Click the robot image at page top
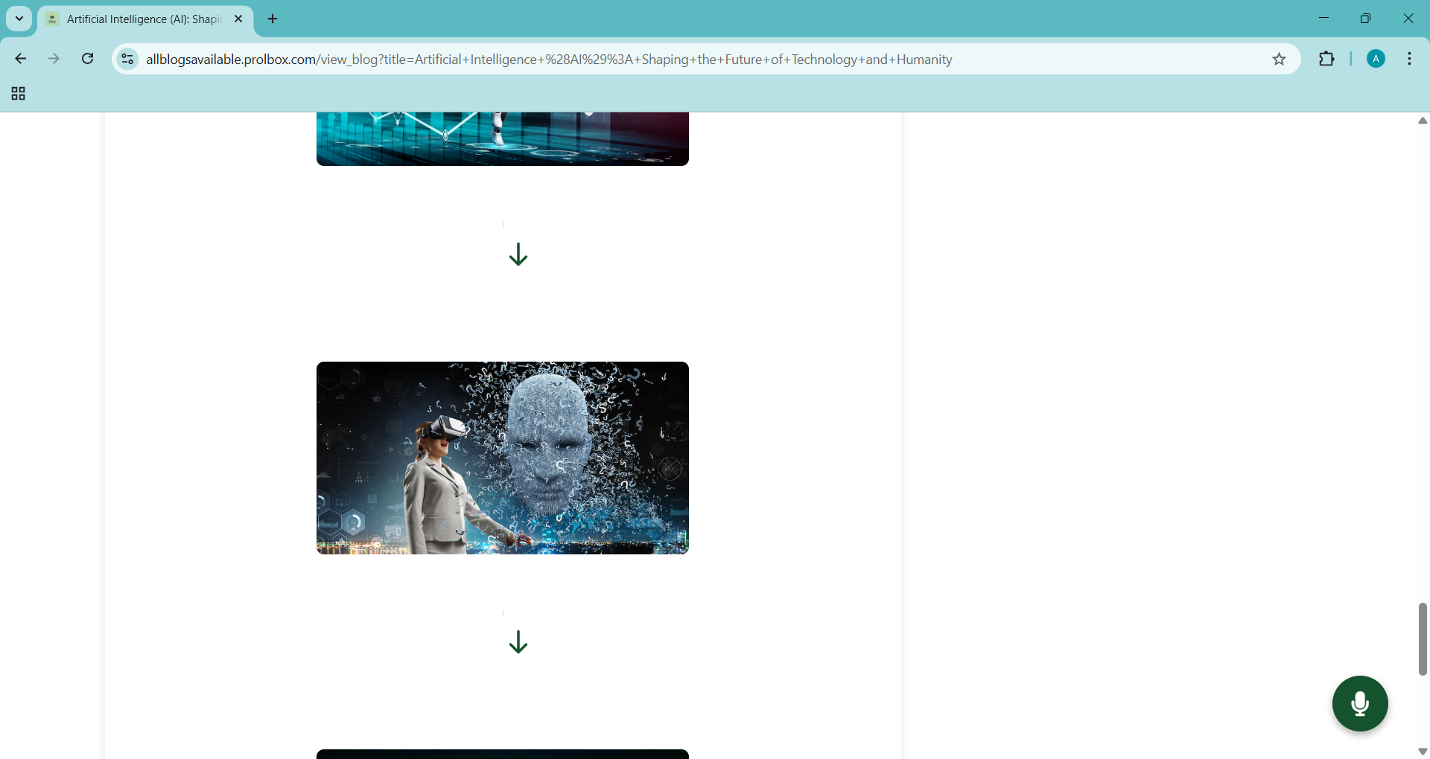This screenshot has width=1430, height=759. coord(503,139)
